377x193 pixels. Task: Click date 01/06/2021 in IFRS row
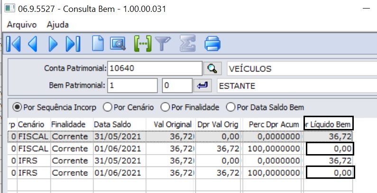tap(120, 173)
